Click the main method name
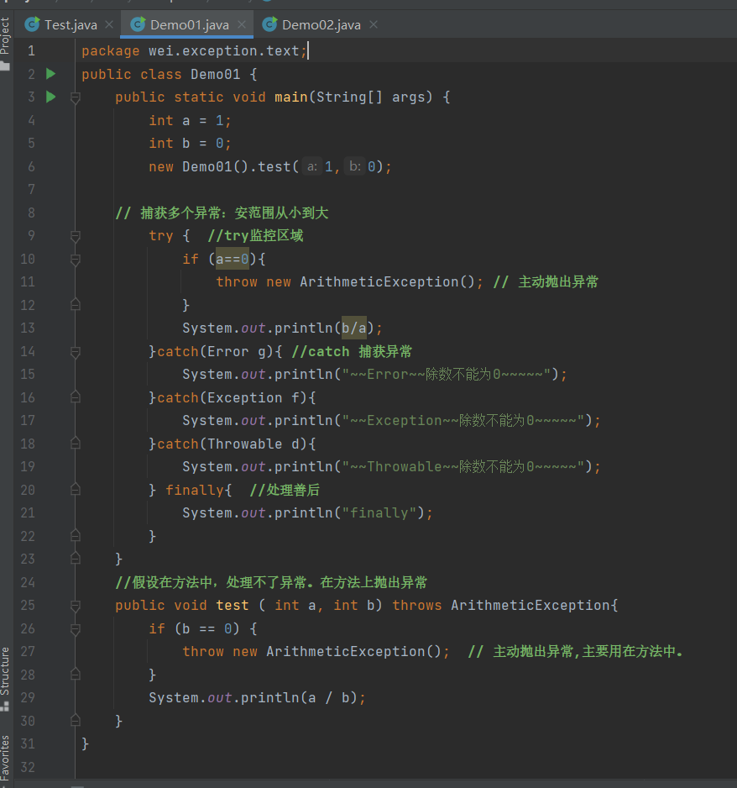This screenshot has height=788, width=737. click(x=290, y=97)
